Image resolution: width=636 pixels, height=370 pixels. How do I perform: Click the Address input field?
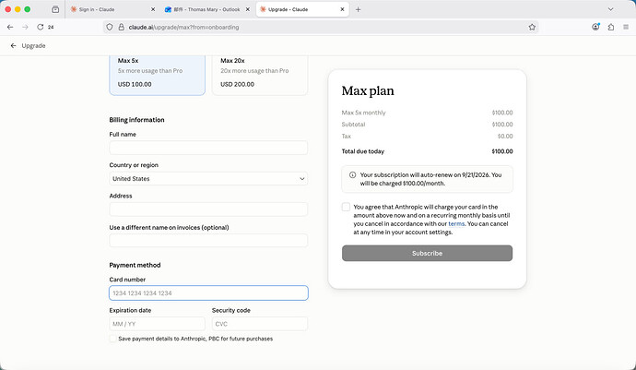coord(208,209)
